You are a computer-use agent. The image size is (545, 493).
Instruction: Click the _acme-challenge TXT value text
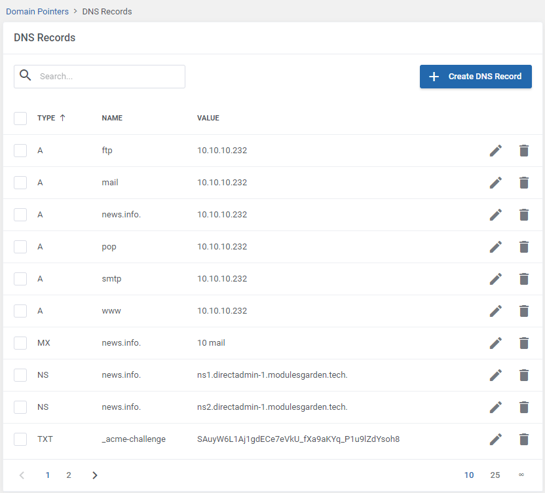(x=298, y=439)
